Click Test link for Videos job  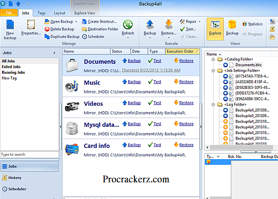tap(157, 103)
